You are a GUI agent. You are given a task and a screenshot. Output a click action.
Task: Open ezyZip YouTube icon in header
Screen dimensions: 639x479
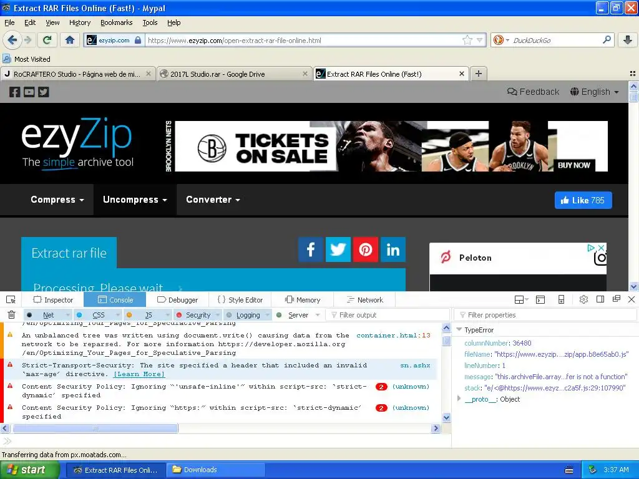(29, 92)
